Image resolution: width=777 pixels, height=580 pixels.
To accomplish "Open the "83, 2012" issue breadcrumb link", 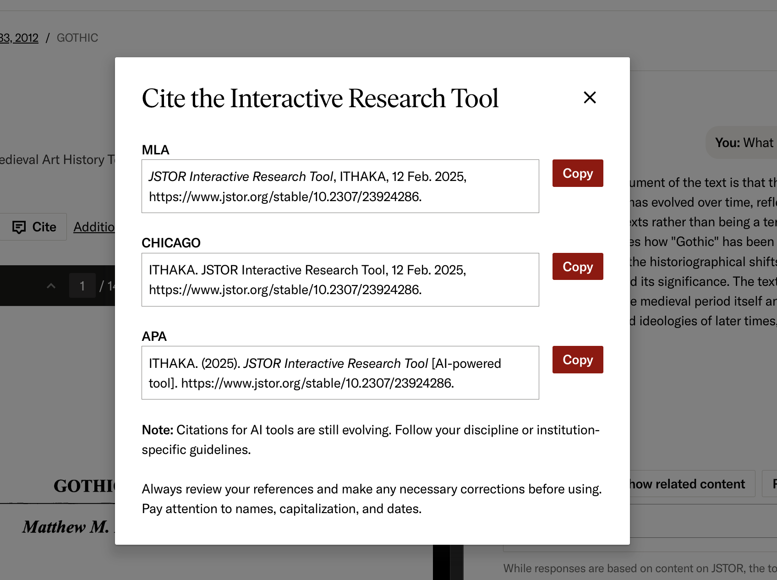I will pos(19,38).
